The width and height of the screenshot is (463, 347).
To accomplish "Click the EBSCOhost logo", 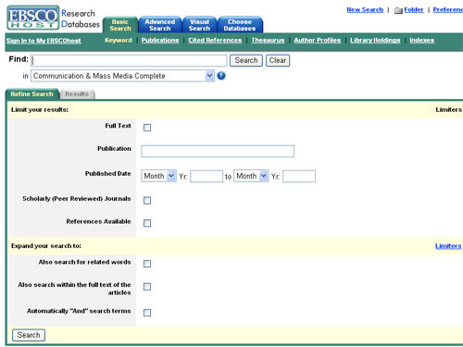I will pyautogui.click(x=33, y=18).
